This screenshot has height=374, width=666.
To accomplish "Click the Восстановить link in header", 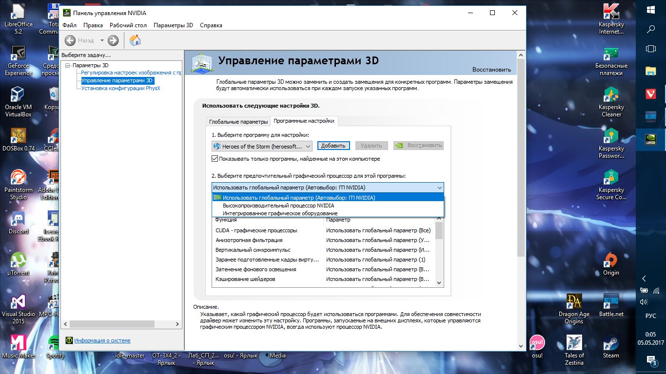I will [x=491, y=70].
